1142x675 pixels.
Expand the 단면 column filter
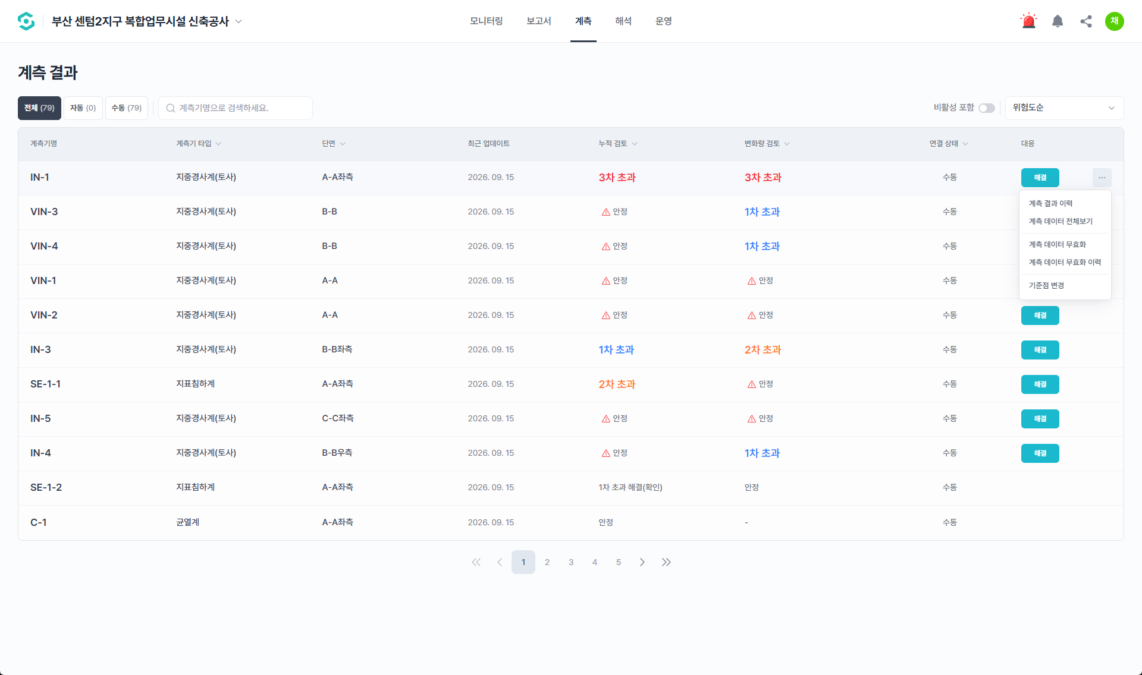[x=343, y=144]
